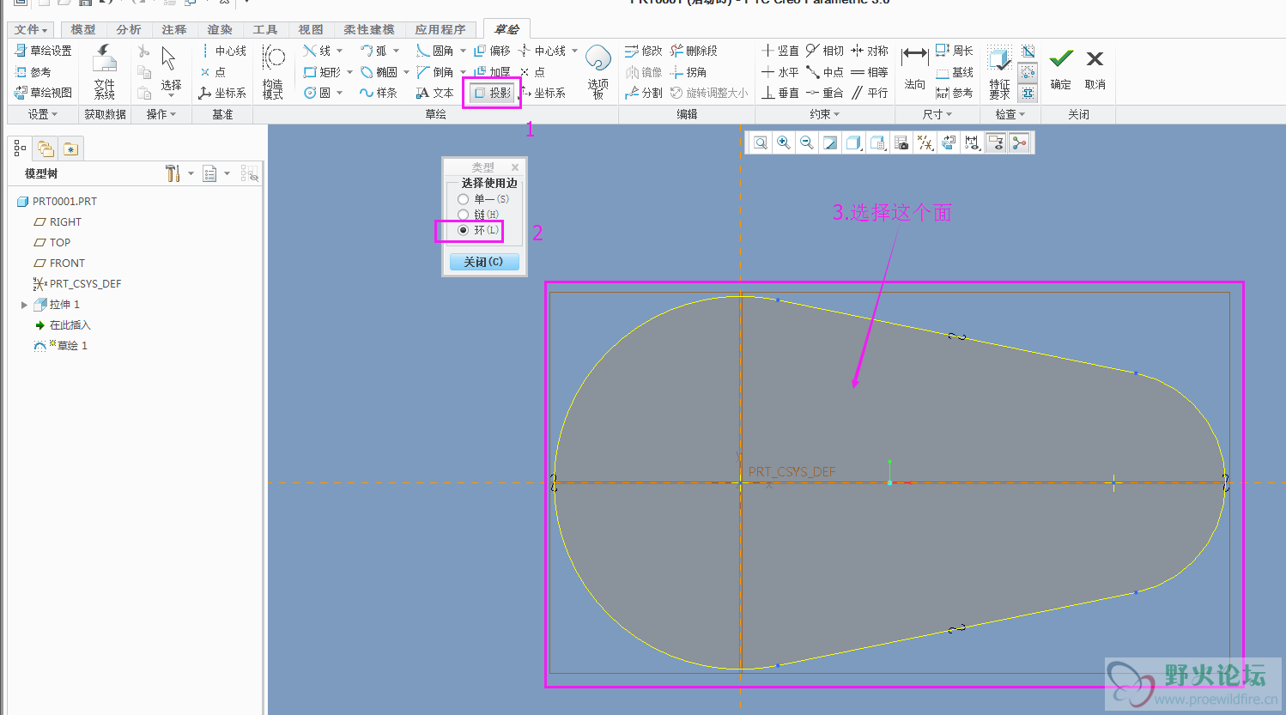This screenshot has width=1286, height=715.
Task: Select the 链(H) chain radio button
Action: pos(464,215)
